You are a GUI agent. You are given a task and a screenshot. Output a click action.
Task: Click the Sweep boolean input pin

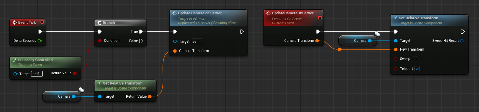[x=396, y=59]
